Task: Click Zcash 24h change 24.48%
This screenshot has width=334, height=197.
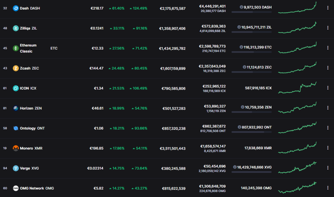Action: (117, 68)
